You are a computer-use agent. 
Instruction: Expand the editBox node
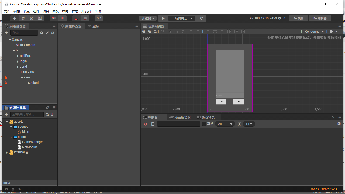pos(18,56)
